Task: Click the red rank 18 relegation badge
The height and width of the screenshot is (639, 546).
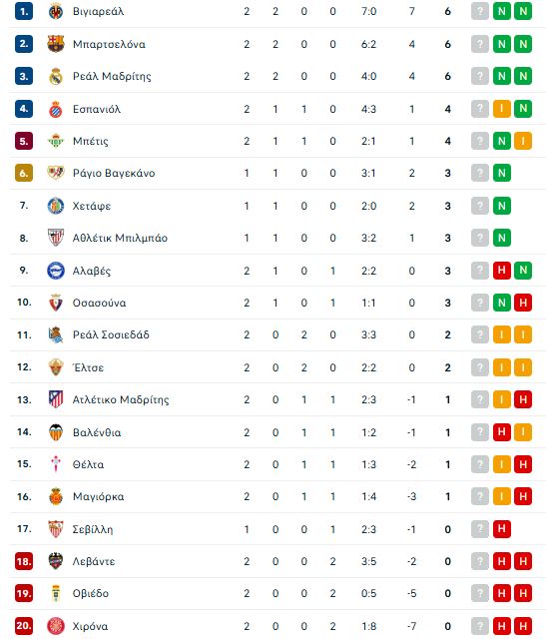Action: pyautogui.click(x=24, y=561)
